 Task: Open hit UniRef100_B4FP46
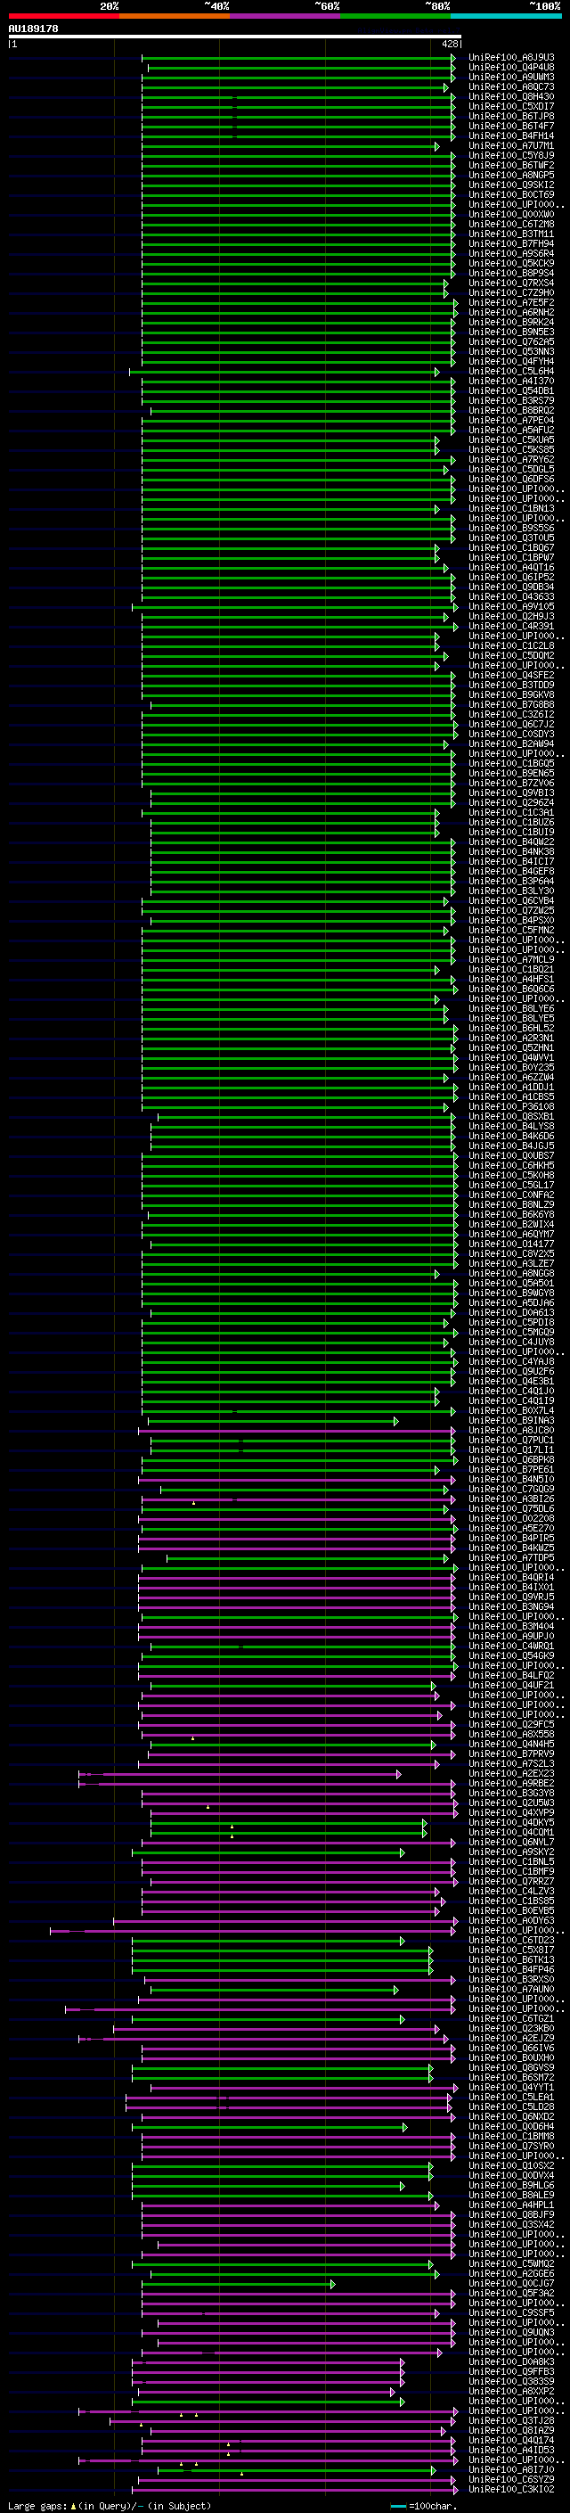[511, 1971]
